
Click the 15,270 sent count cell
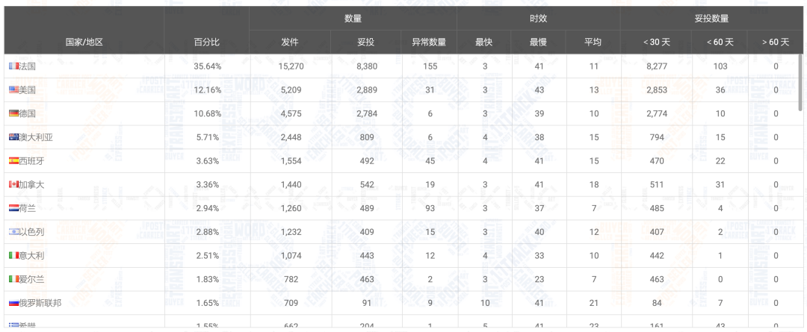[x=291, y=66]
